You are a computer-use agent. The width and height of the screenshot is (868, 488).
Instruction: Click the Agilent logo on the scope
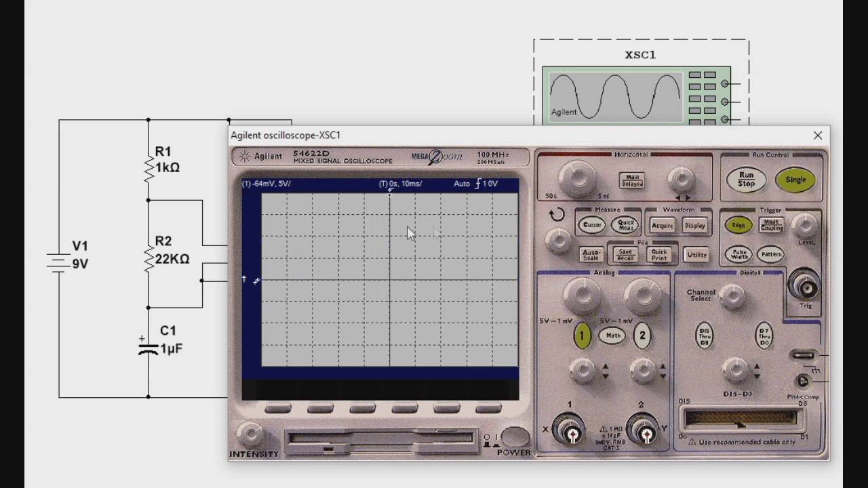click(x=260, y=157)
